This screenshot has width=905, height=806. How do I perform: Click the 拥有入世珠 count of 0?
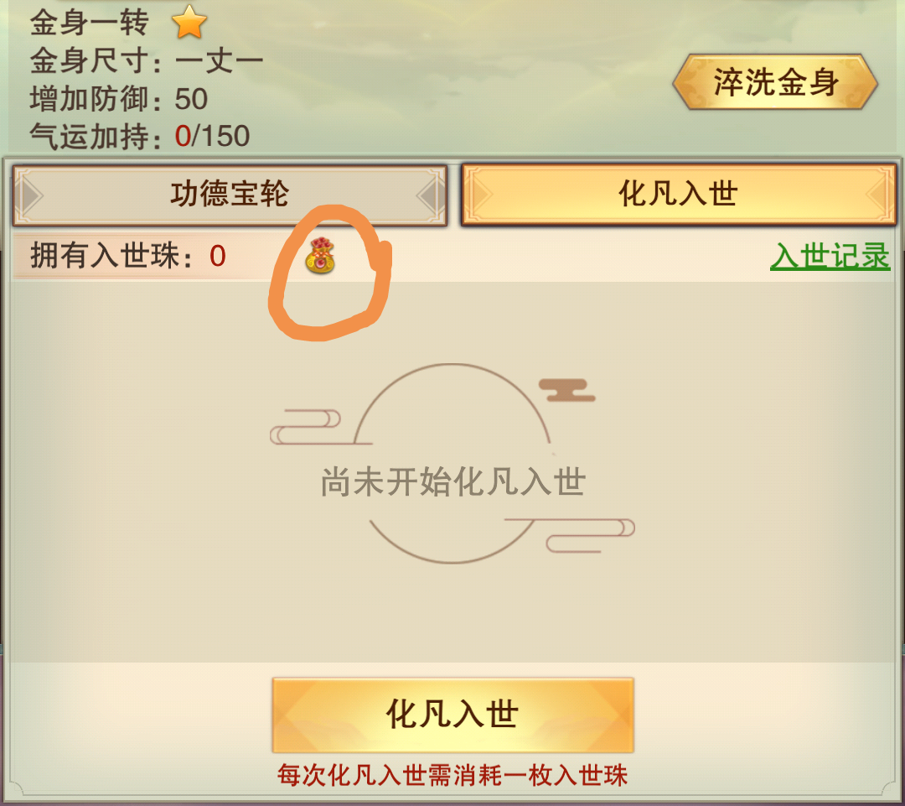click(x=218, y=256)
